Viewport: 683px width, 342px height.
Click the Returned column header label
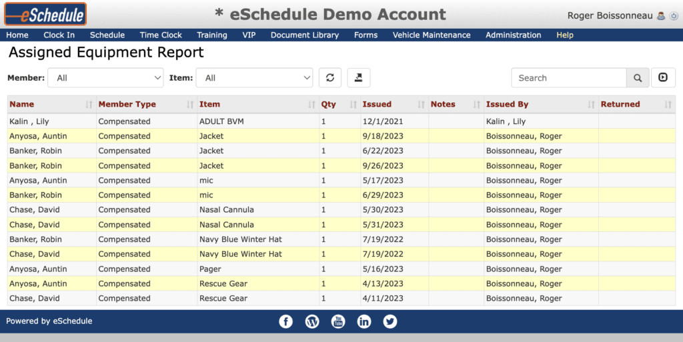[620, 104]
